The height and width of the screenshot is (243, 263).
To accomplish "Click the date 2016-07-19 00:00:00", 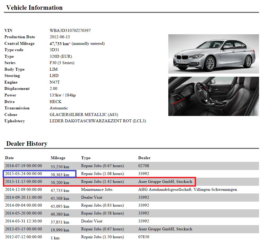I will click(x=23, y=166).
